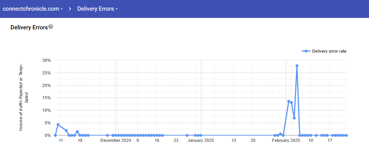Select the Delivery error rate legend label

(x=329, y=51)
